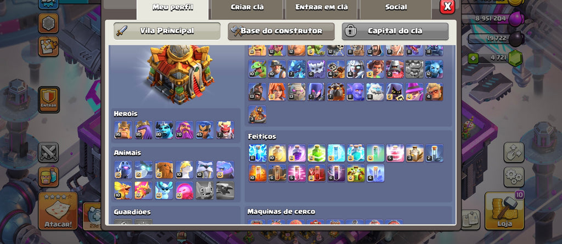Viewport: 562px width, 244px height.
Task: Switch to Capital do clã view
Action: [395, 31]
